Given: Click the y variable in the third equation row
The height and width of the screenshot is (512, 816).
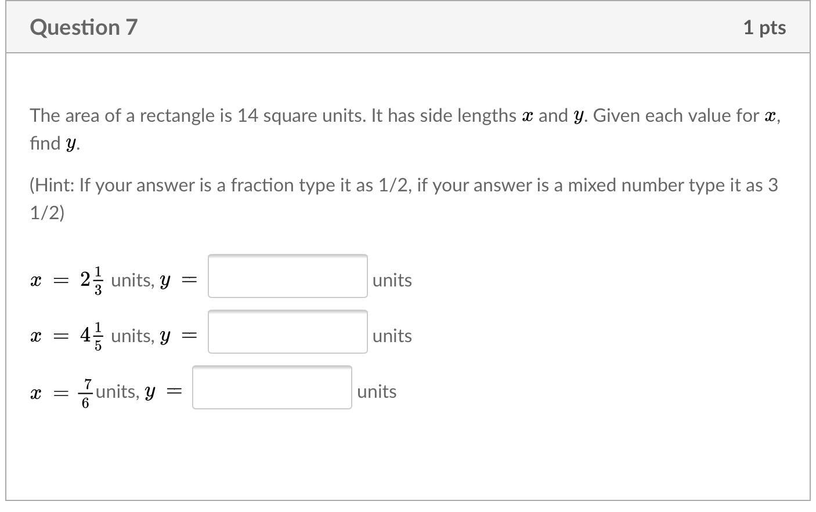Looking at the screenshot, I should (150, 393).
